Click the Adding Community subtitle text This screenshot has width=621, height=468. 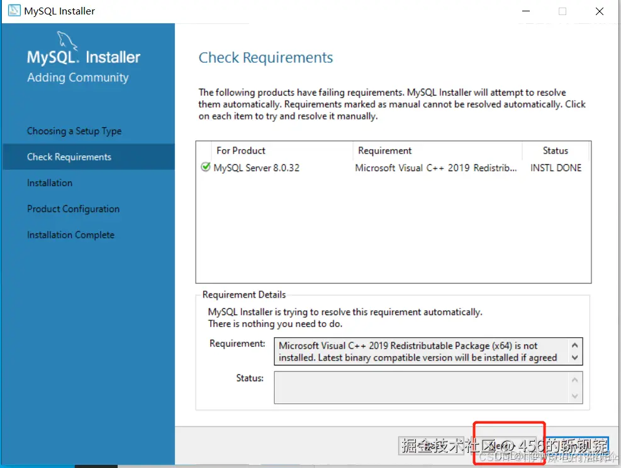(77, 77)
